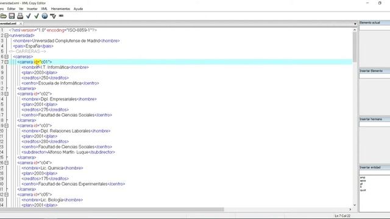Screen dimensions: 390x219
Task: Click the plan 2003 line under c01
Action: (39, 73)
